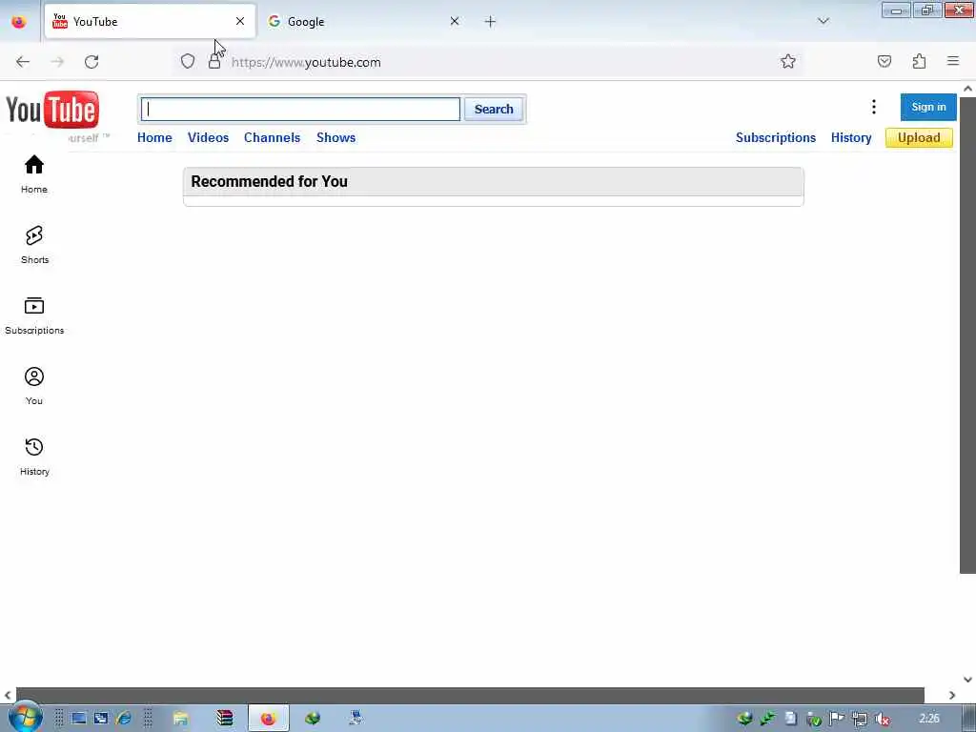Viewport: 976px width, 732px height.
Task: Click the vertical scrollbar thumb
Action: click(968, 335)
